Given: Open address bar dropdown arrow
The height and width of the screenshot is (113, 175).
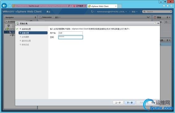Looking at the screenshot, I should click(x=71, y=6).
